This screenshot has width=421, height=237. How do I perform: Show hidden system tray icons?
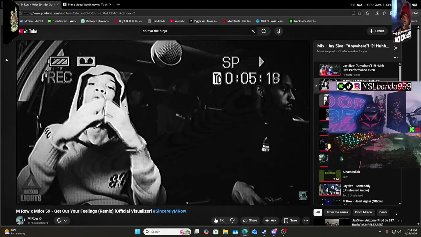[x=380, y=232]
